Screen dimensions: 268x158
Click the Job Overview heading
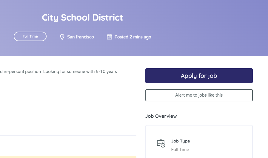tap(161, 116)
